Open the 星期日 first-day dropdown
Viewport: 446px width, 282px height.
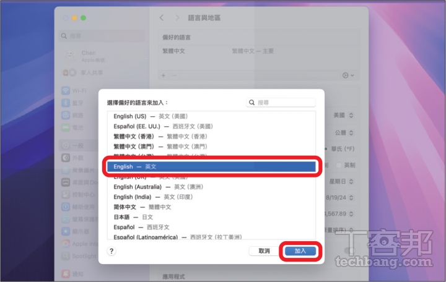[x=341, y=181]
